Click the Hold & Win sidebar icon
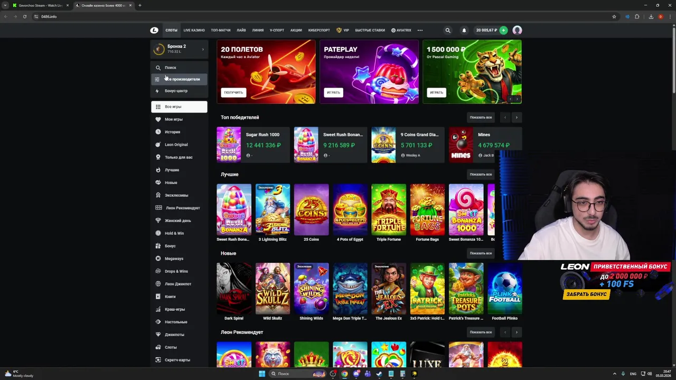Screen dimensions: 676x380 click(158, 233)
